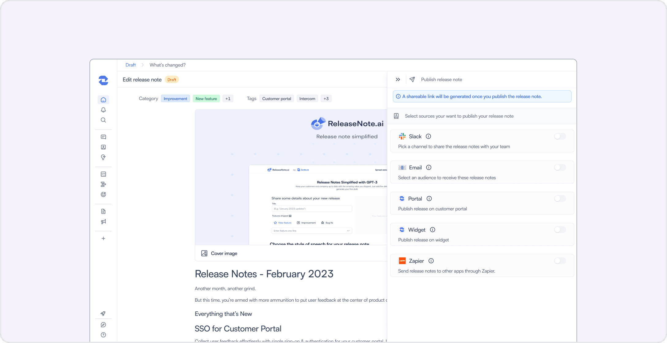The height and width of the screenshot is (343, 667).
Task: Click the Customer portal tag
Action: click(276, 99)
